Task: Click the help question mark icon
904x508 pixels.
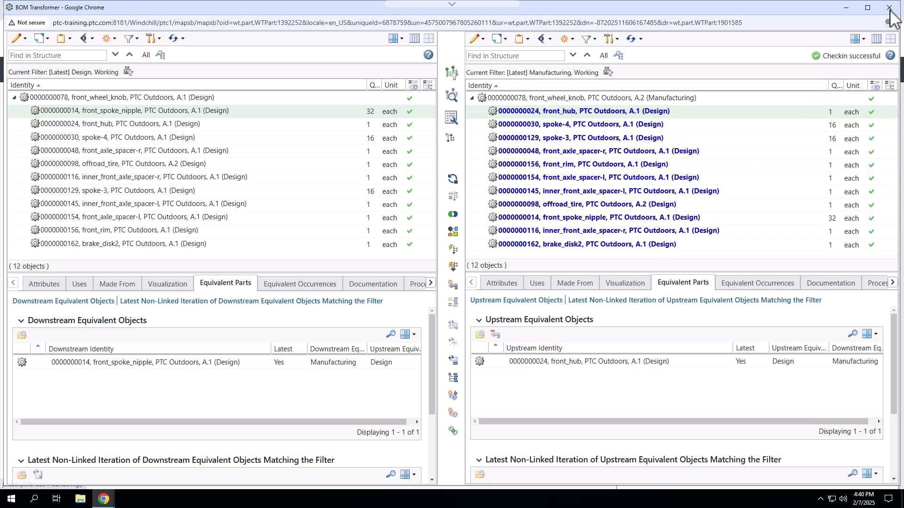Action: pos(428,55)
